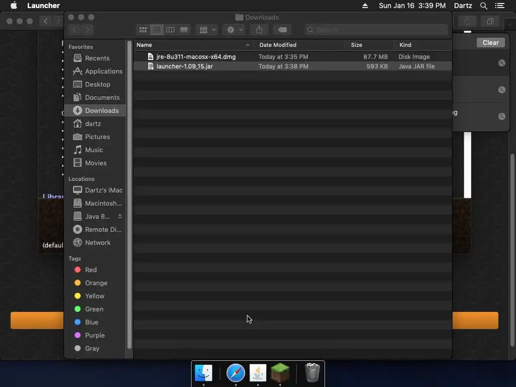The width and height of the screenshot is (516, 387).
Task: Select Downloads in sidebar
Action: coord(95,110)
